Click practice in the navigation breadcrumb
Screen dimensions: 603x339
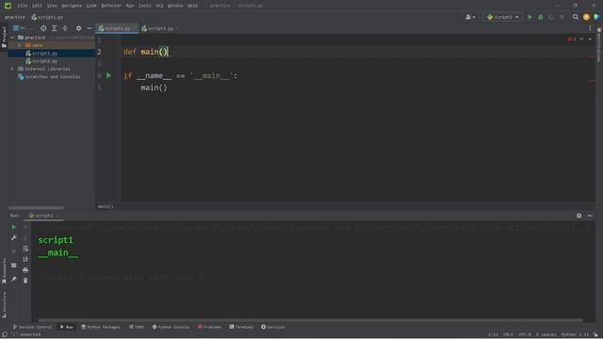pyautogui.click(x=15, y=17)
